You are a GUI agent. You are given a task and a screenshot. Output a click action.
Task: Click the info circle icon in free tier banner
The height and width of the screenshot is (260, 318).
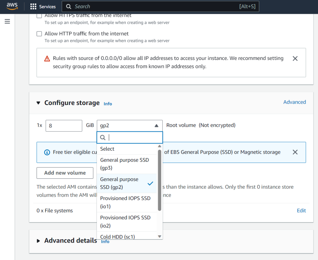(47, 152)
